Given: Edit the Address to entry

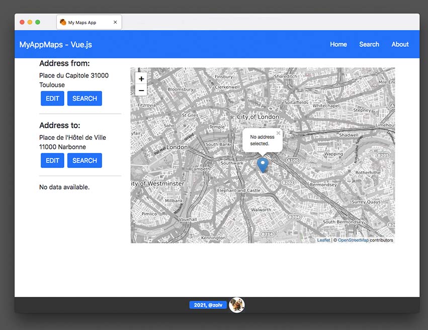Looking at the screenshot, I should tap(52, 160).
